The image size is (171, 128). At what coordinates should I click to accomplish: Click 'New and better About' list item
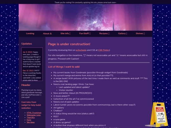click(x=73, y=93)
